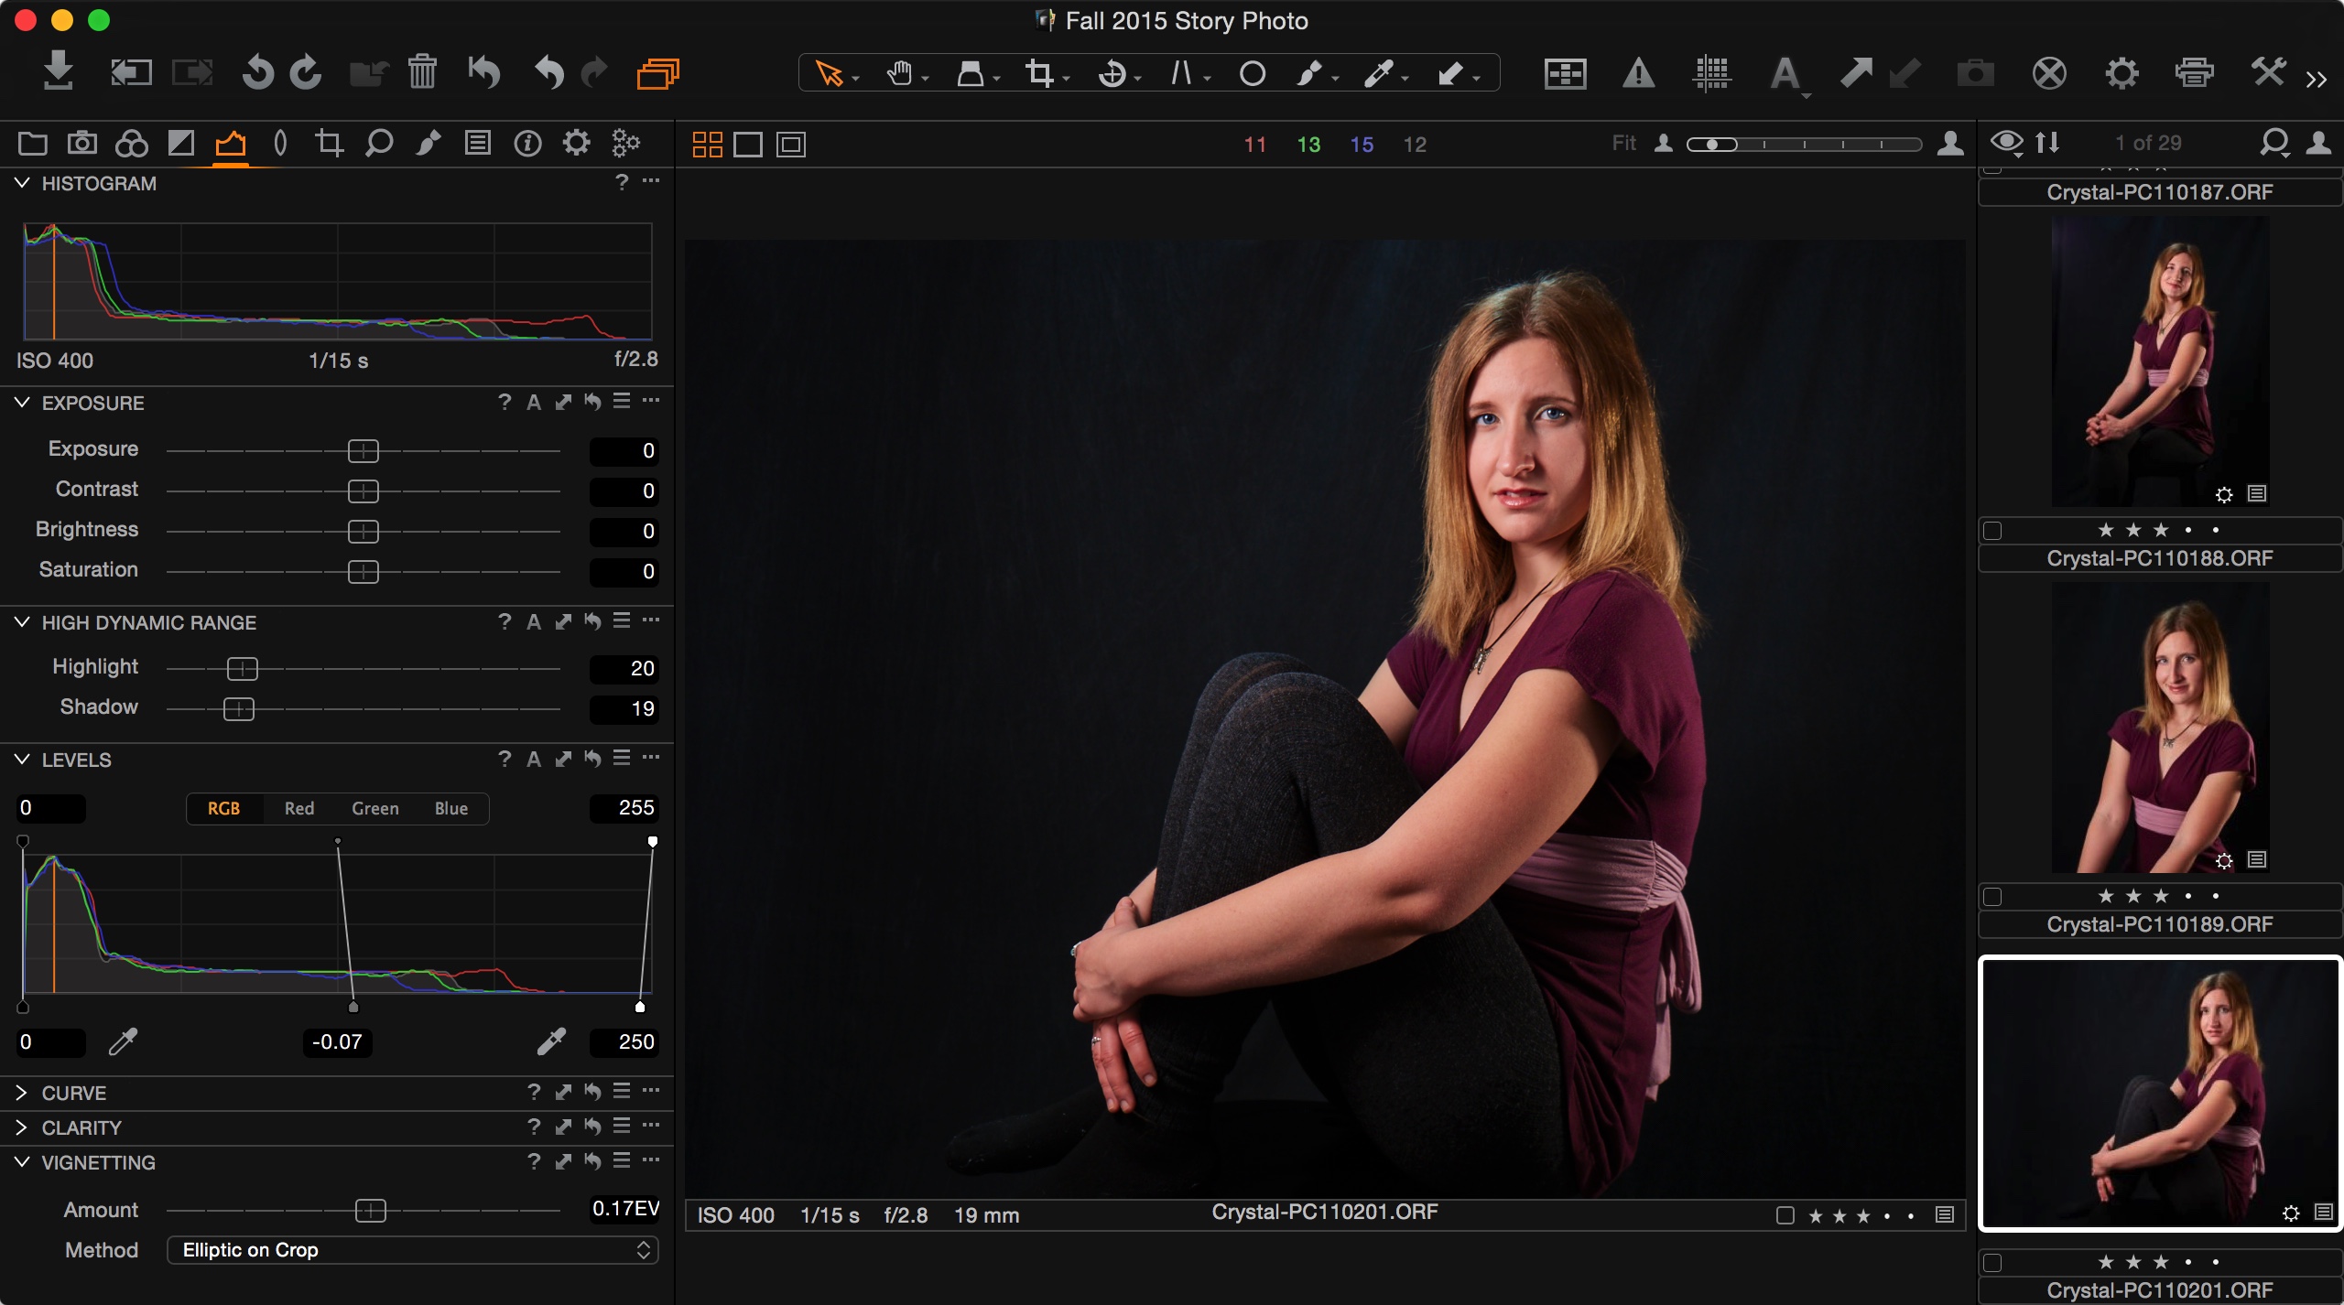Toggle the exposure warning triangle icon

coord(1638,73)
